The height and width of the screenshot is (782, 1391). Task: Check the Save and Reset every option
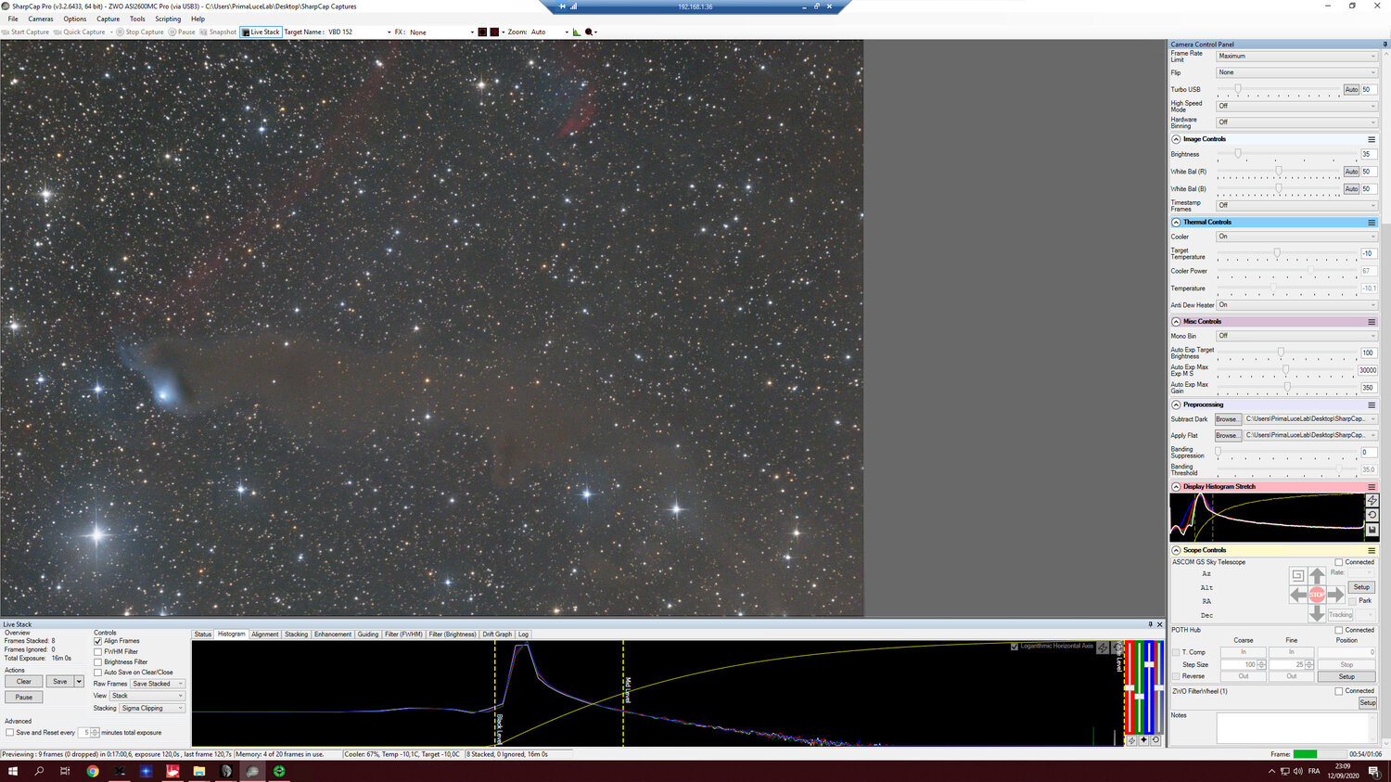click(x=10, y=733)
